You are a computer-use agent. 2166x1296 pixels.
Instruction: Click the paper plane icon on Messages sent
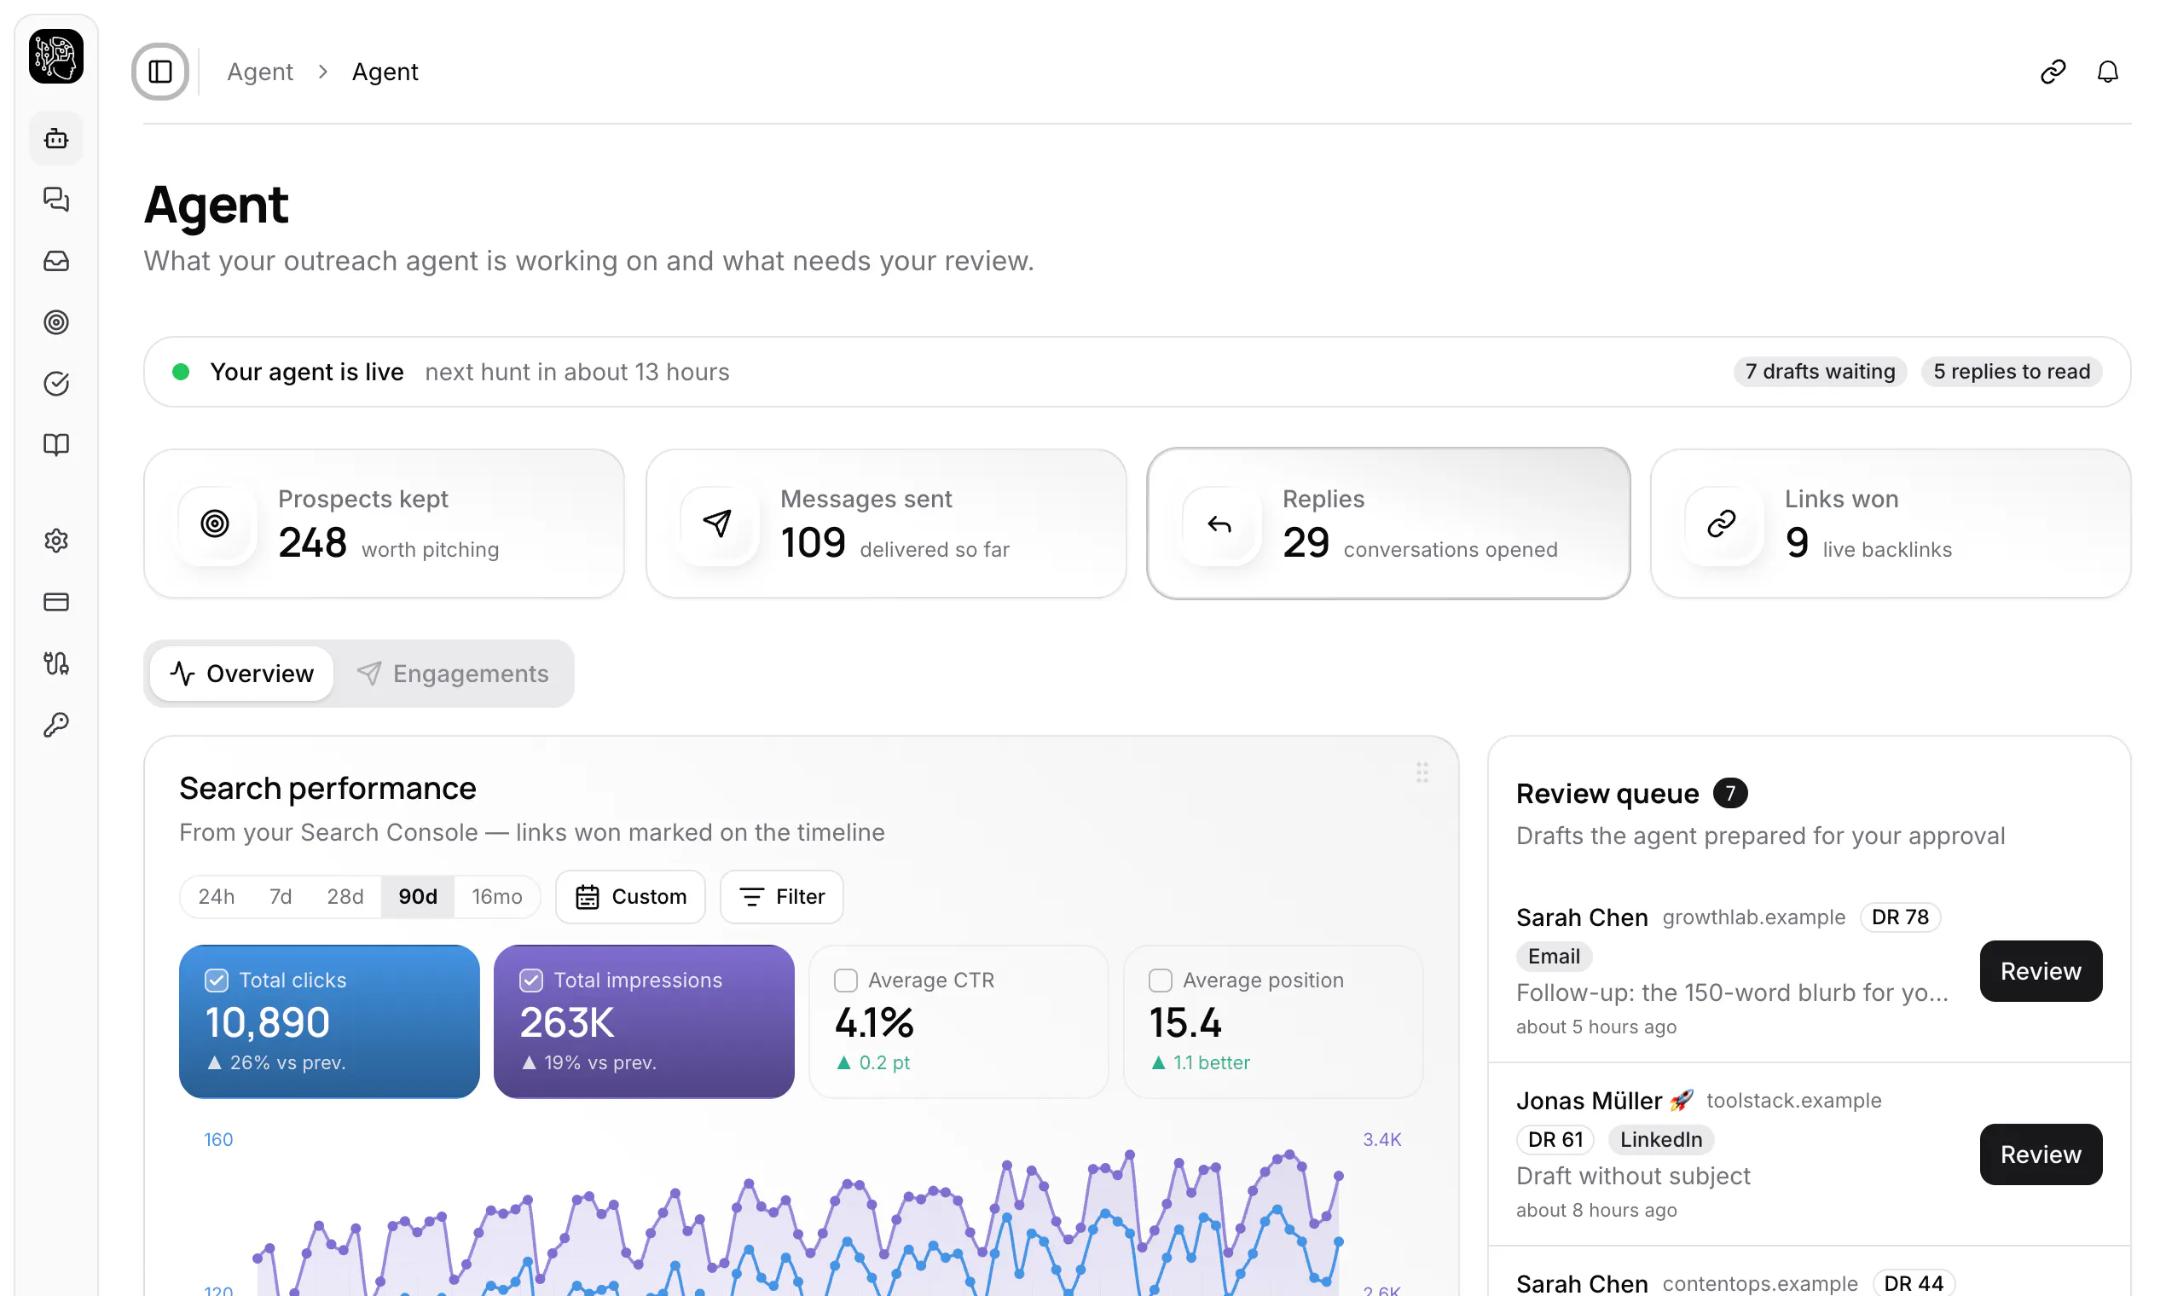pyautogui.click(x=717, y=524)
